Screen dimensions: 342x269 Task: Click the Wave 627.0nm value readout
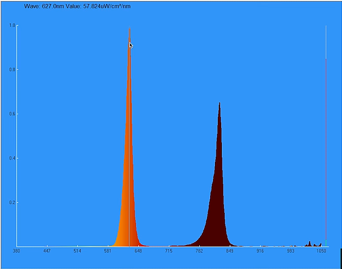tap(77, 6)
